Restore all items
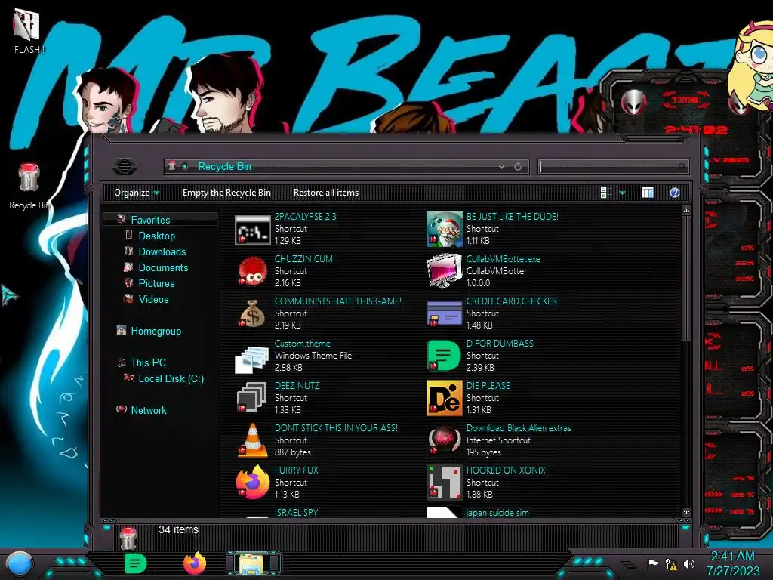Screen dimensions: 773x580 326,193
